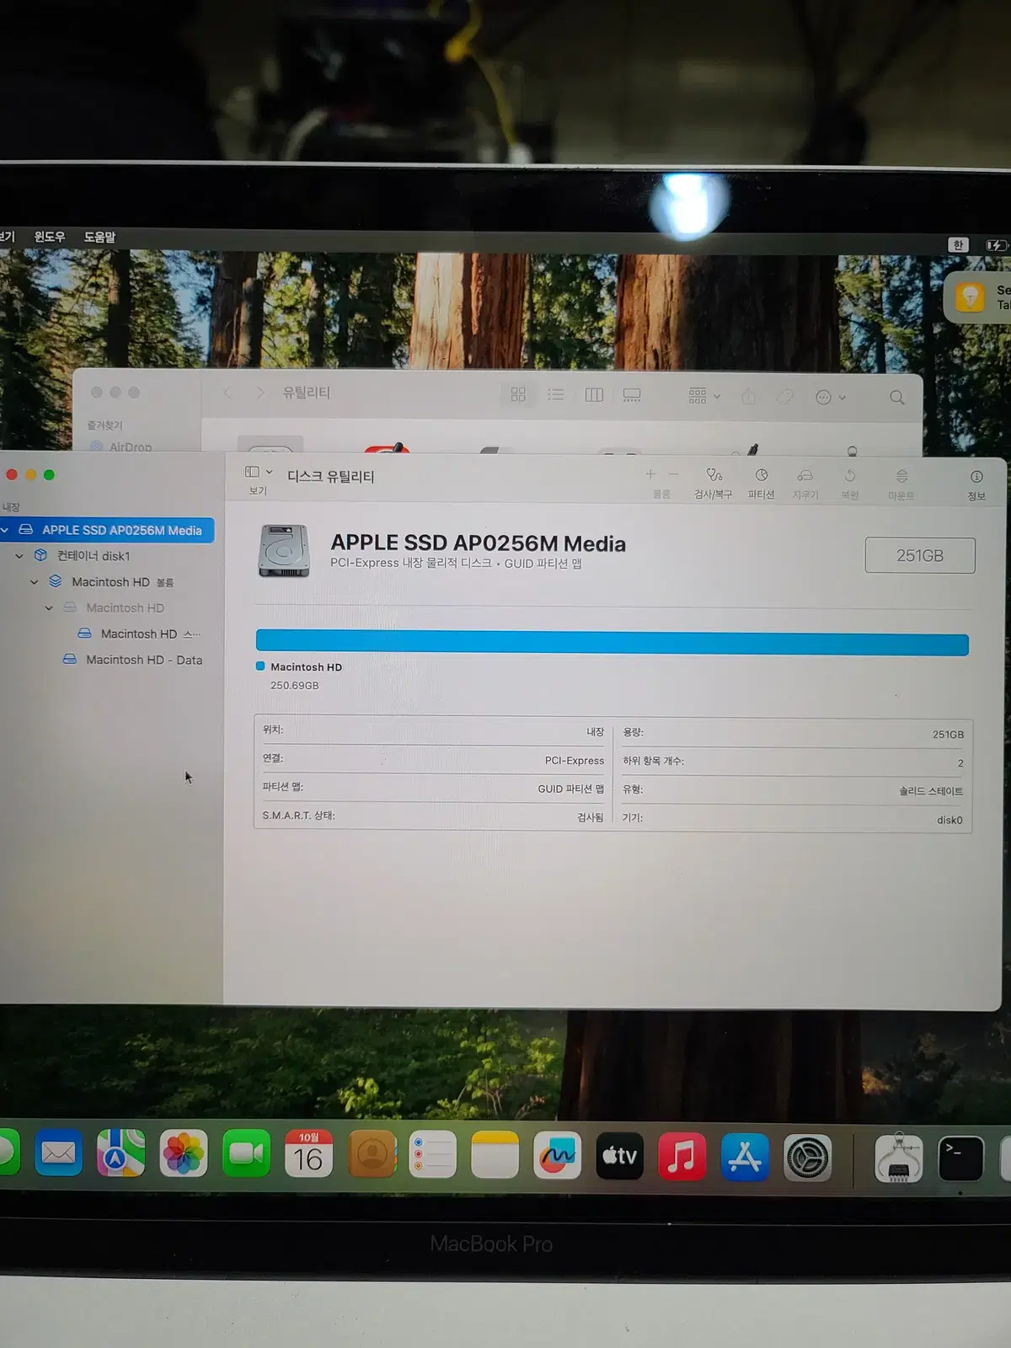Click the disk0 device value
1011x1348 pixels.
pyautogui.click(x=949, y=820)
